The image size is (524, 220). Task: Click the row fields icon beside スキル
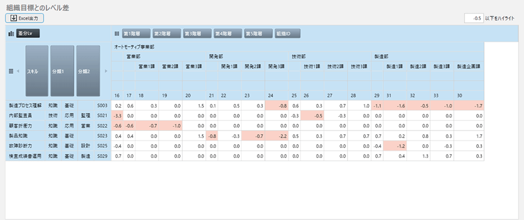click(x=11, y=71)
